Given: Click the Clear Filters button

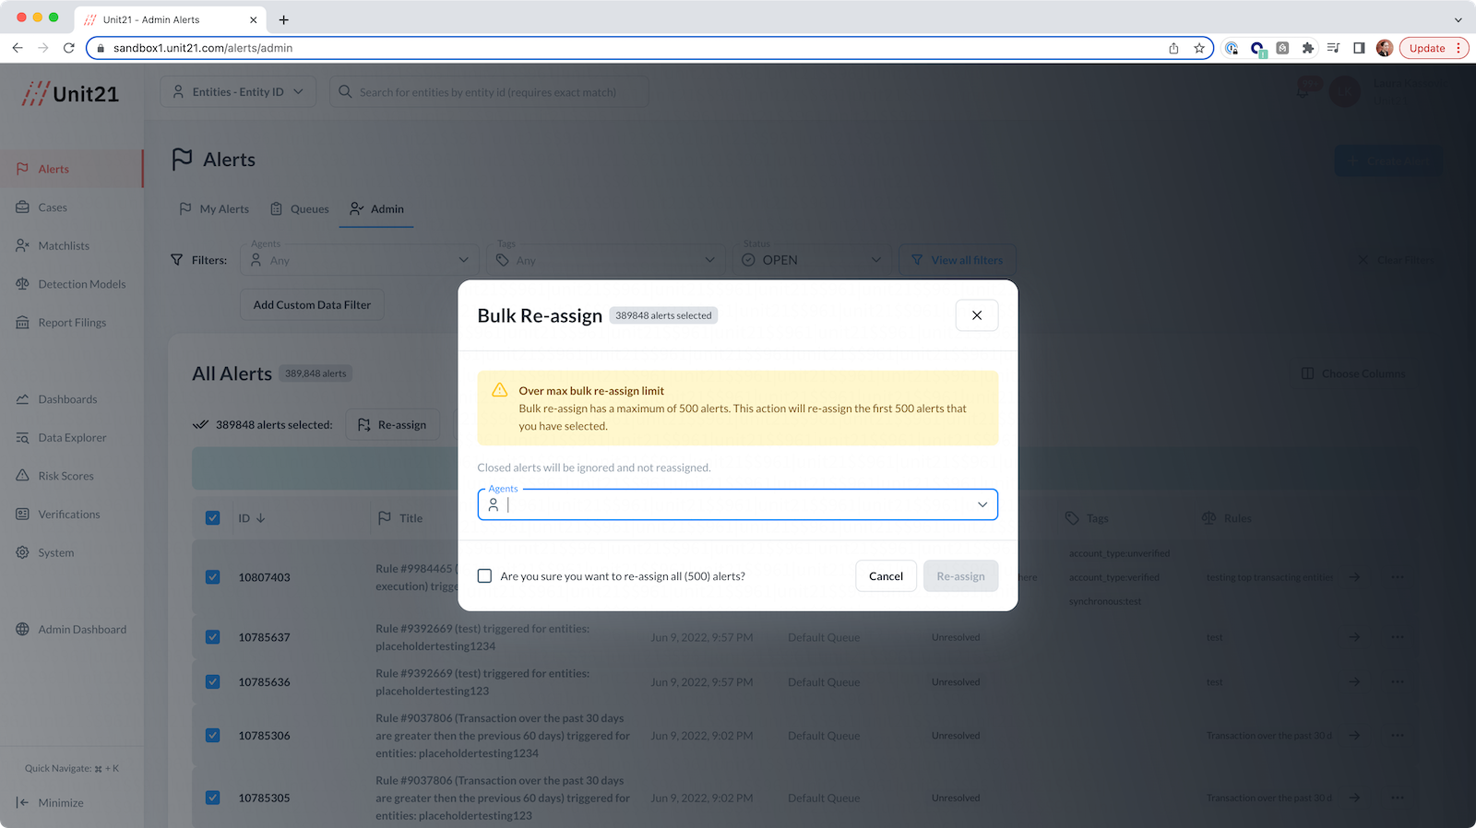Looking at the screenshot, I should tap(1396, 260).
